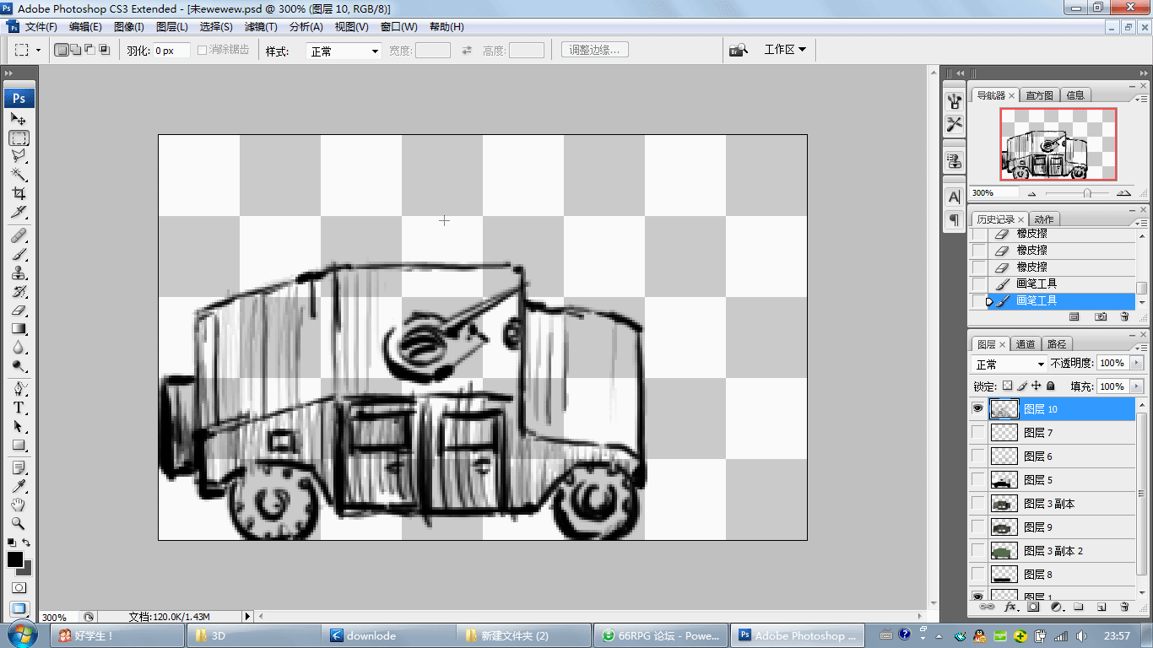Image resolution: width=1153 pixels, height=648 pixels.
Task: Click the foreground color swatch
Action: click(x=15, y=559)
